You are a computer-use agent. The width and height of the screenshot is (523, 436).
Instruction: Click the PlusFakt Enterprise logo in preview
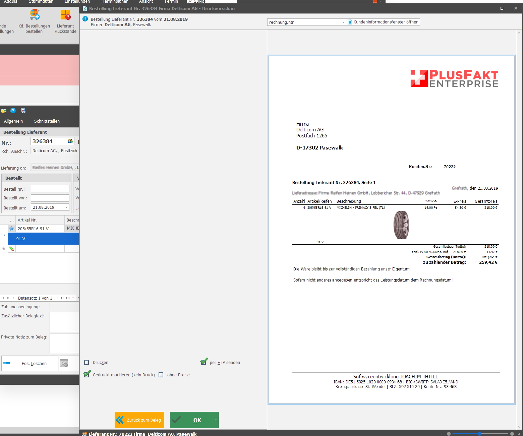coord(454,78)
